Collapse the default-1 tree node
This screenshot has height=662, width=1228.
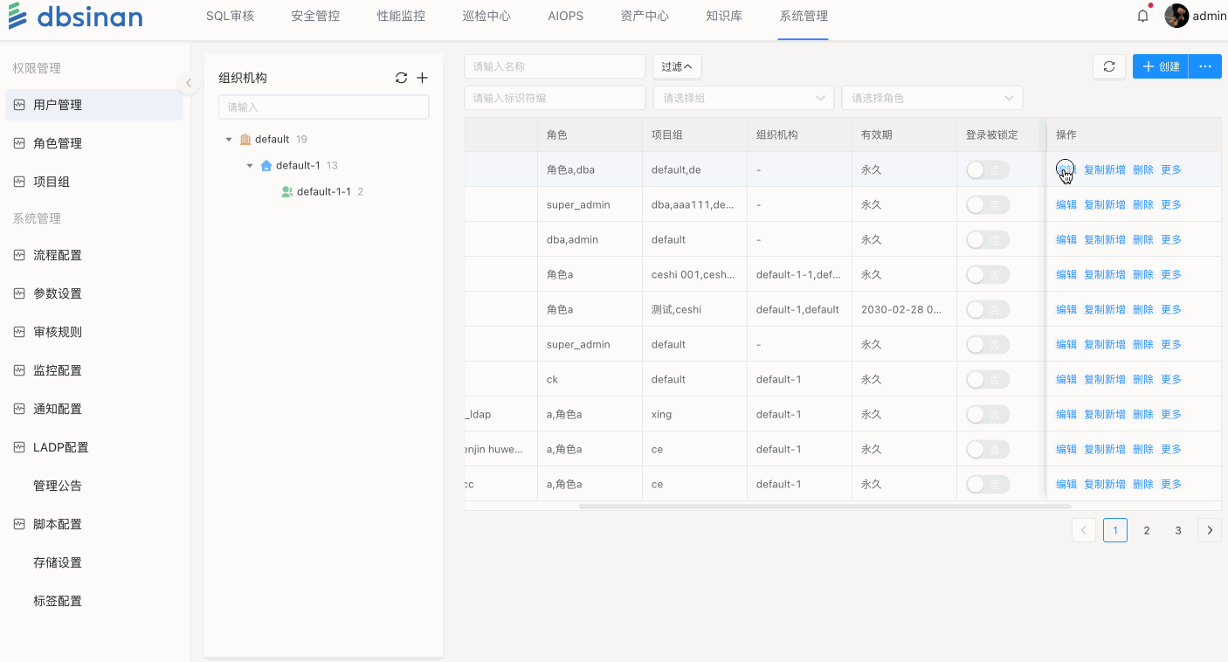(x=250, y=165)
